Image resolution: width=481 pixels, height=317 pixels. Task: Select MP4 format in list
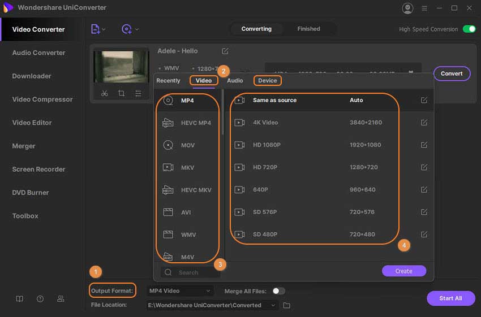(x=188, y=101)
